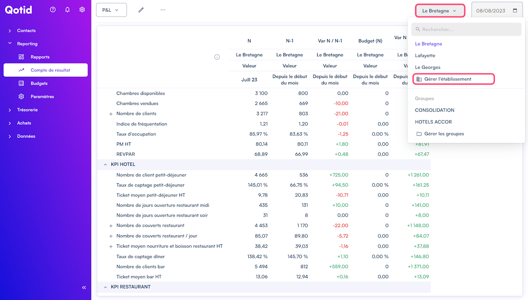528x300 pixels.
Task: Open the three-dots more options menu
Action: (163, 10)
